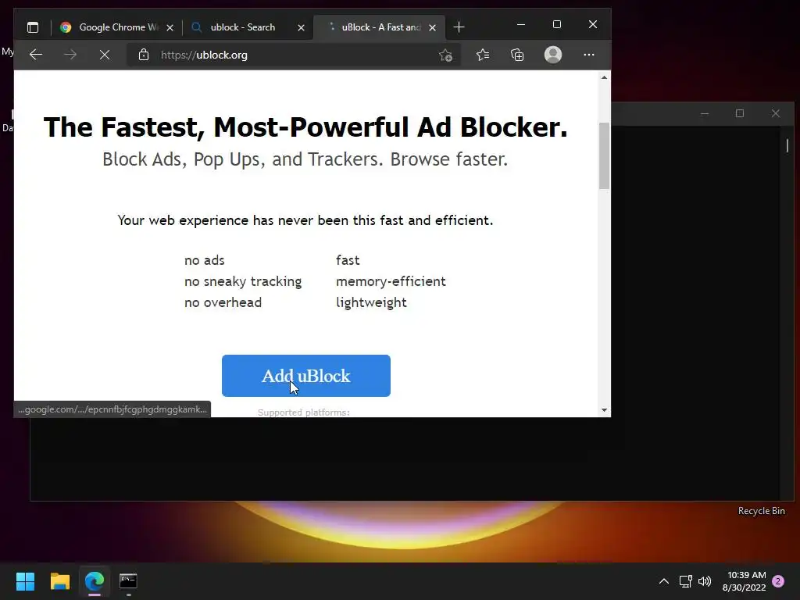The width and height of the screenshot is (800, 600).
Task: Click the 'no overhead' text
Action: [x=223, y=302]
